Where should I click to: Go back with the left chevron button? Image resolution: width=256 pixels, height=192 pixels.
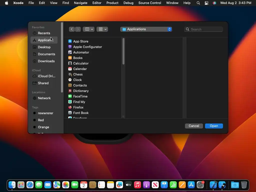(72, 29)
